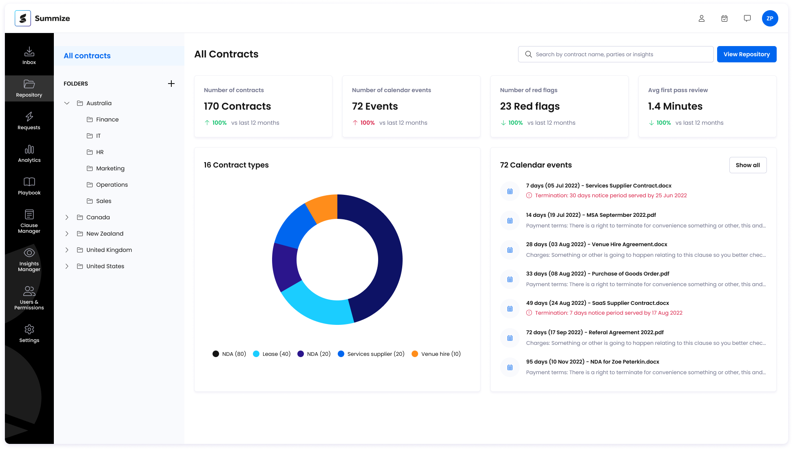Go to Users & Permissions
This screenshot has width=793, height=450.
click(29, 298)
